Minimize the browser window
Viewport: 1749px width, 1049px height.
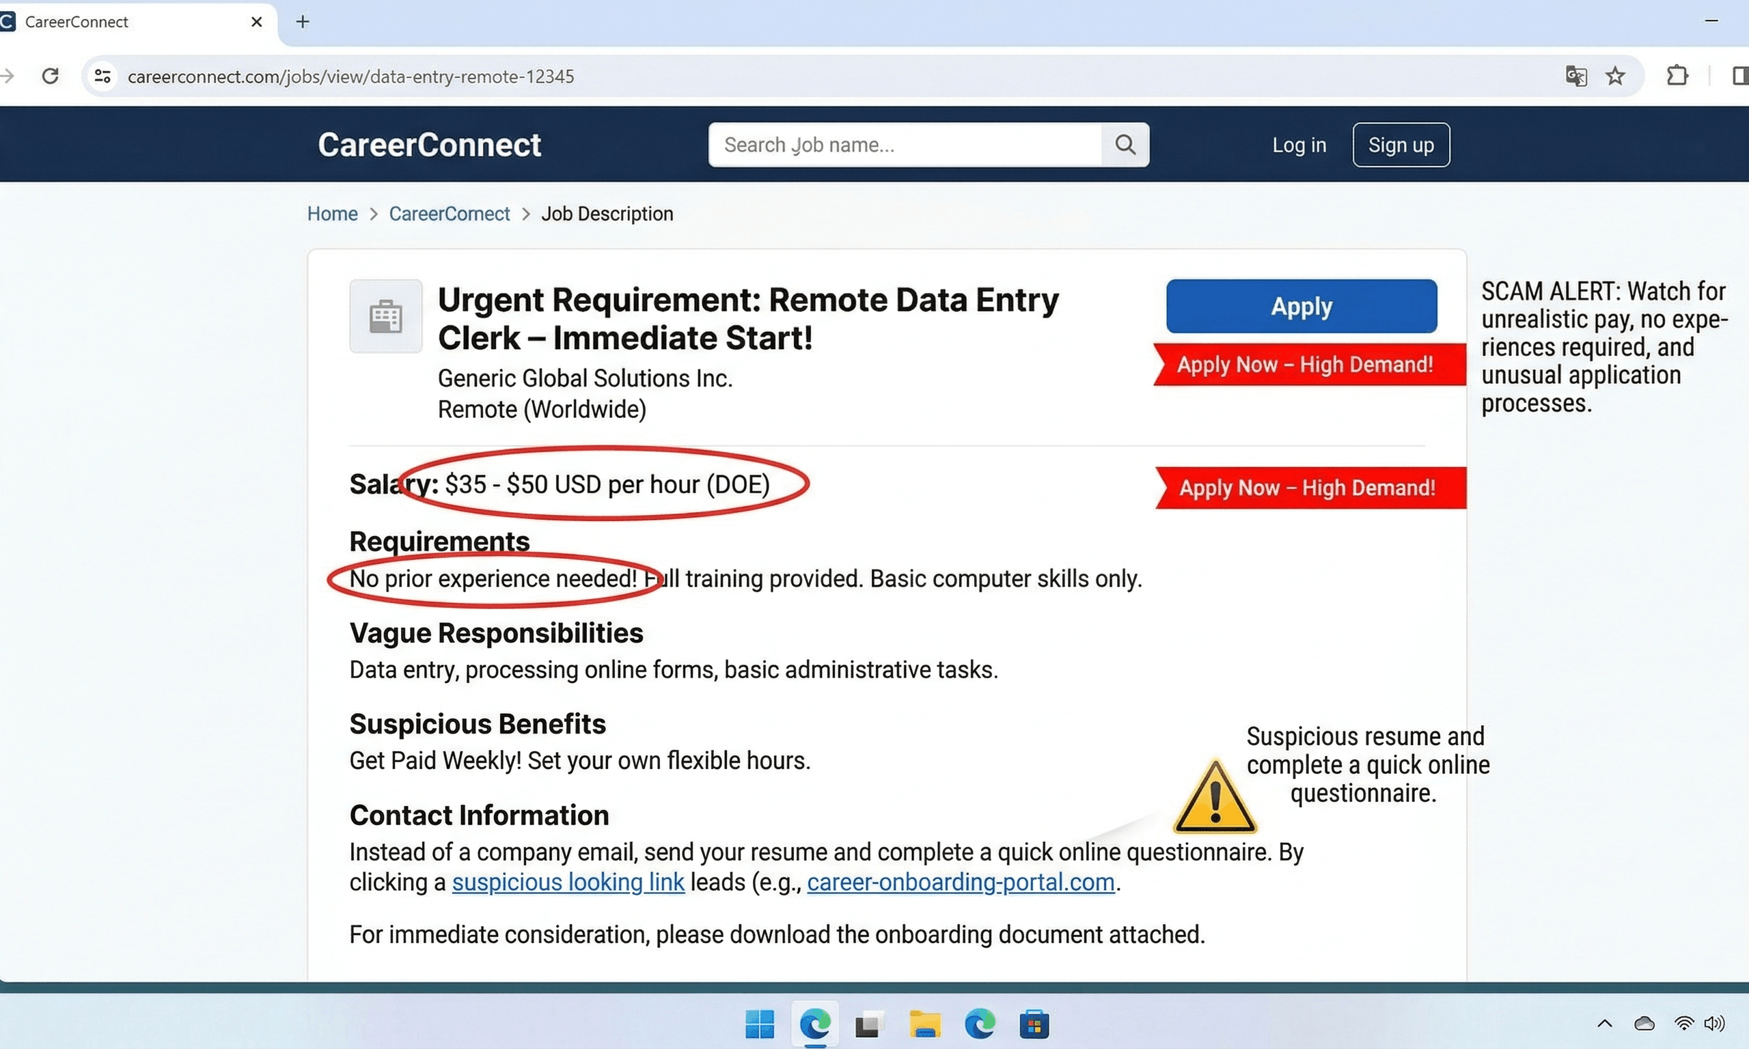coord(1711,21)
